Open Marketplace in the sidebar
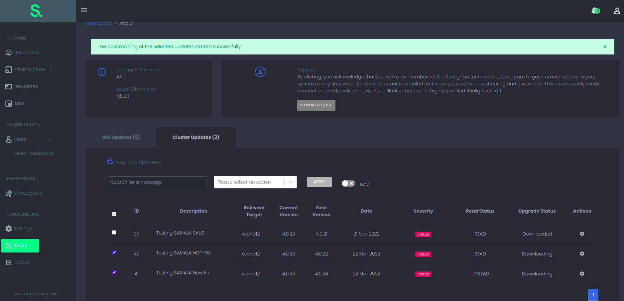624x301 pixels. (x=28, y=193)
